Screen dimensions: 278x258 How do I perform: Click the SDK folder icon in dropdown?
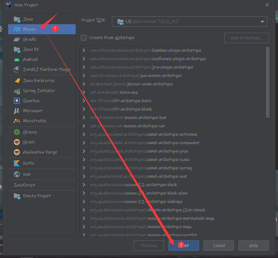coord(120,22)
